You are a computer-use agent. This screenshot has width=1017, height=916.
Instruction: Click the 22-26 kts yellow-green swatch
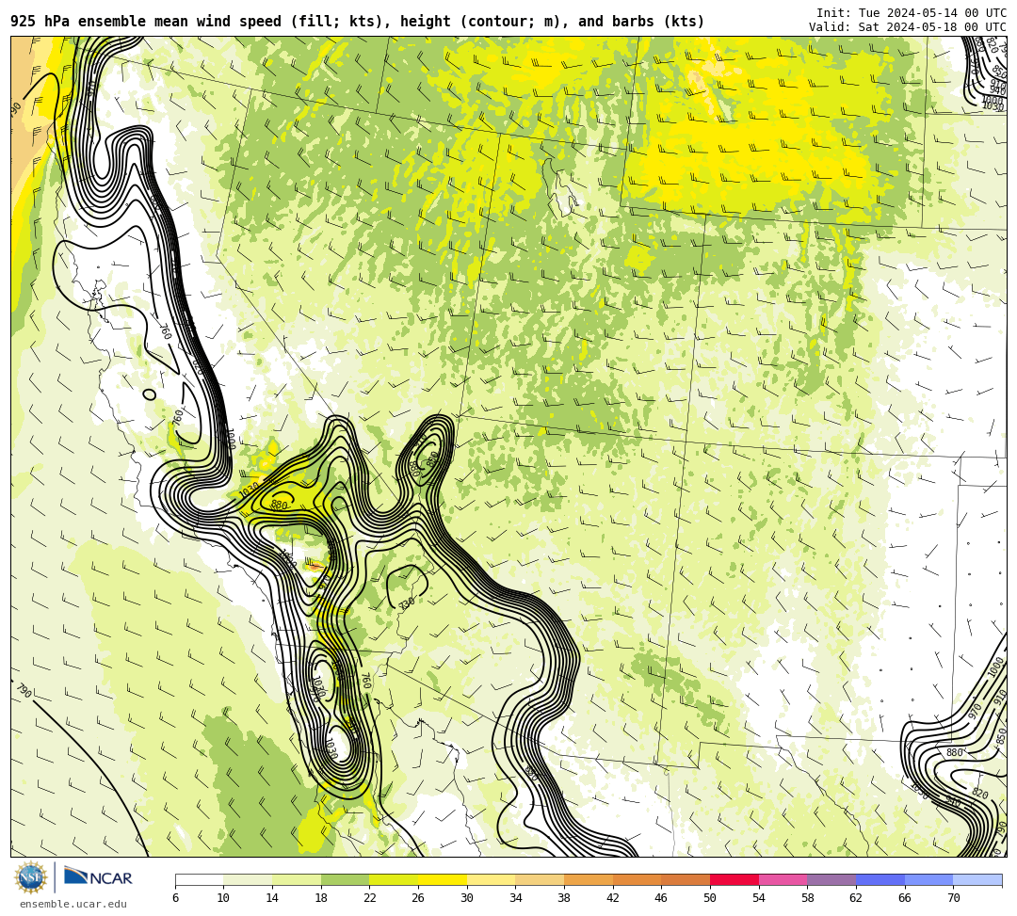click(394, 879)
